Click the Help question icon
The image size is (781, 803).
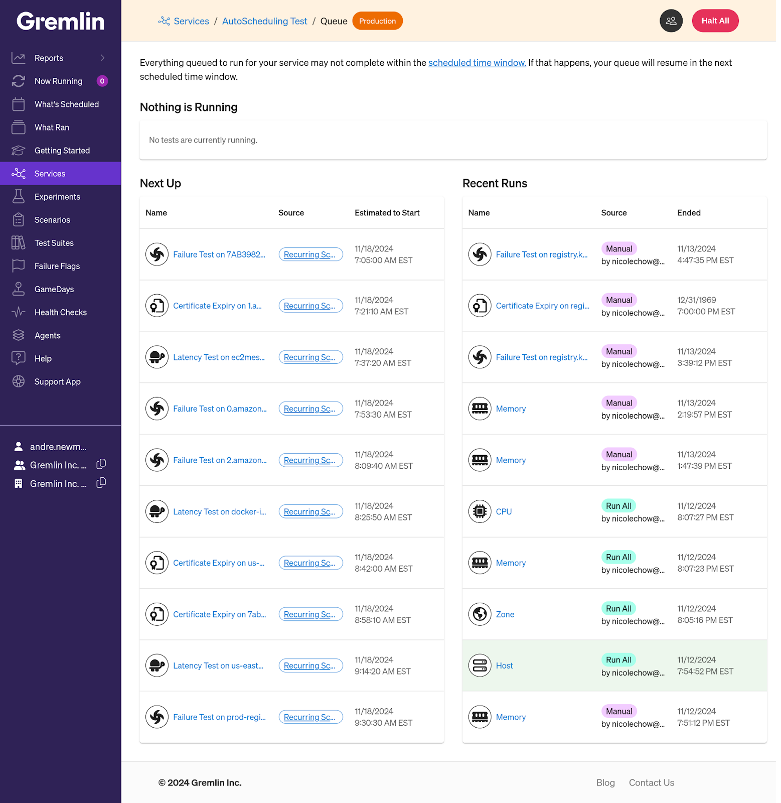click(x=19, y=358)
